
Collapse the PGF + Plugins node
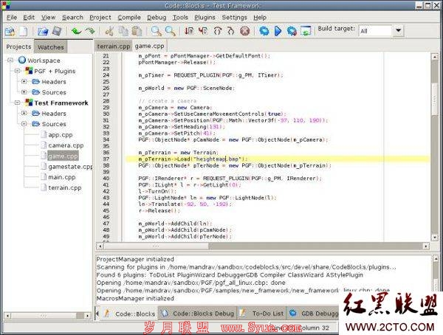click(17, 71)
